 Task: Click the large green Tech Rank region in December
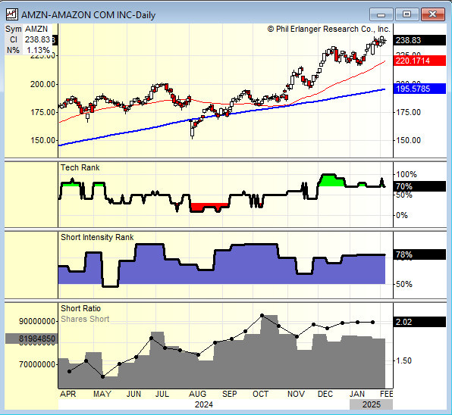tap(331, 181)
